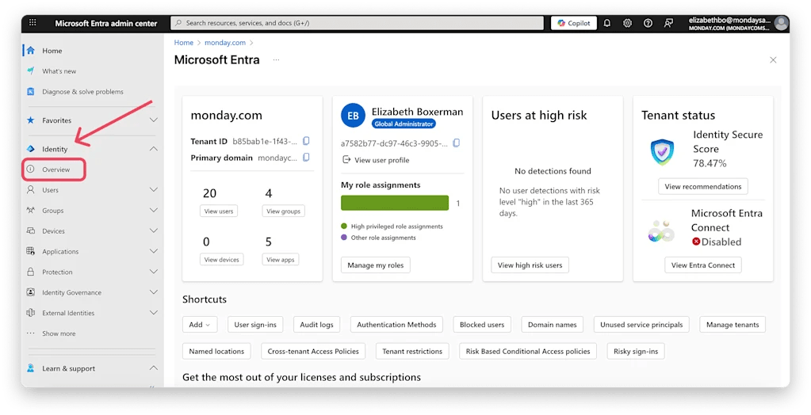
Task: Open the help question mark icon
Action: click(648, 23)
